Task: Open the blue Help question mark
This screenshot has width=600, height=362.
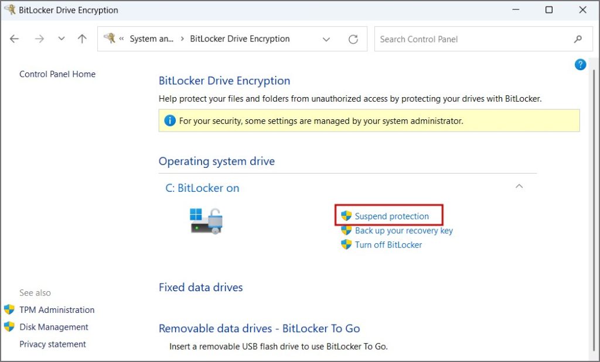Action: [x=580, y=64]
